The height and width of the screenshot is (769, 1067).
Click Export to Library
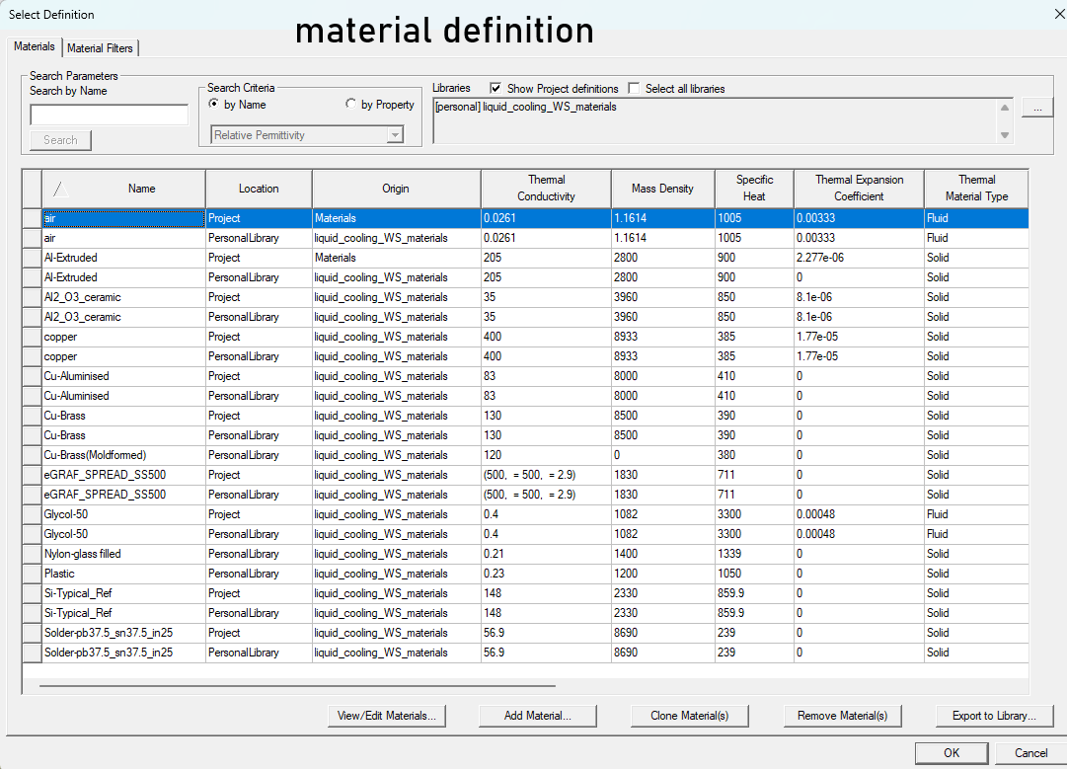tap(995, 716)
